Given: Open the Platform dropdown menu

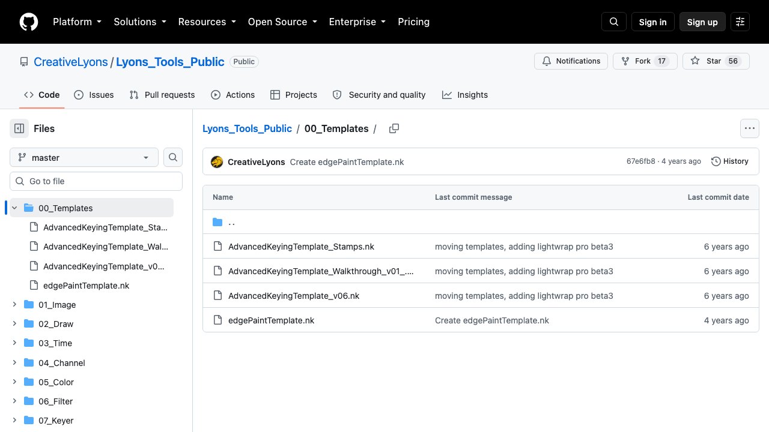Looking at the screenshot, I should click(77, 22).
